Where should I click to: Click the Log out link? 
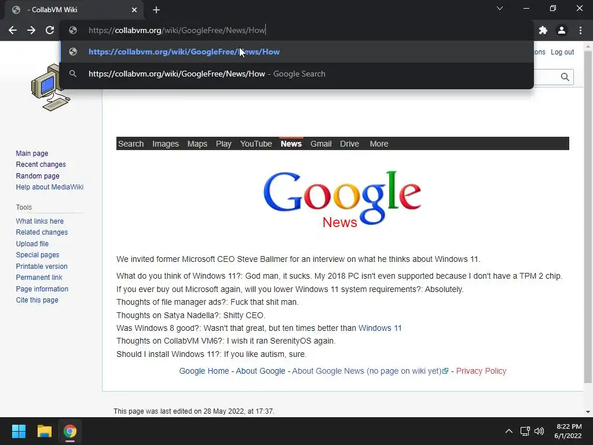562,52
